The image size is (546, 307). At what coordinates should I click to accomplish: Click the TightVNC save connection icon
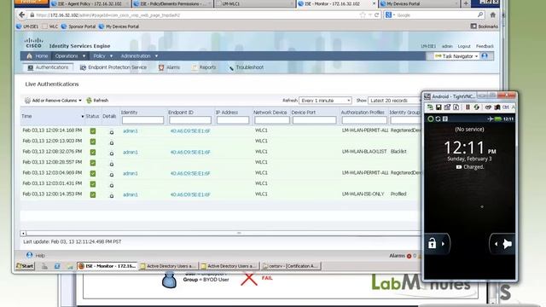coord(439,107)
